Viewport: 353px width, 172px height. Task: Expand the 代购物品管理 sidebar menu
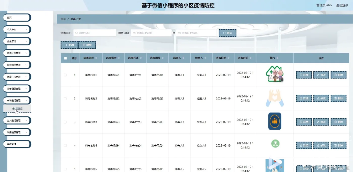[x=17, y=65]
